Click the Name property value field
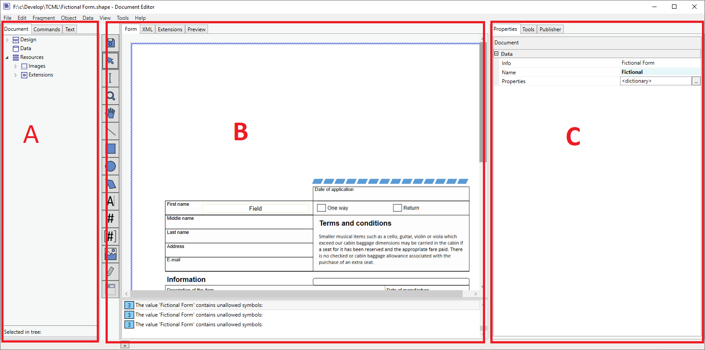This screenshot has height=350, width=705. tap(660, 72)
